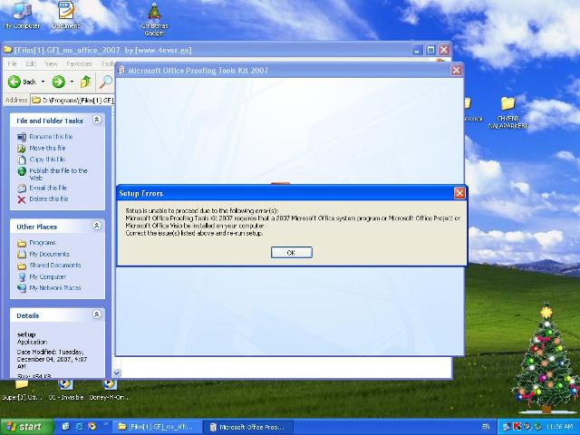Click the EN language indicator

[x=486, y=427]
